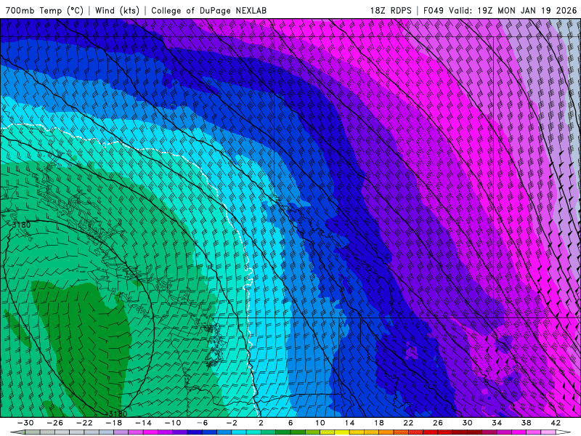Click the "Wind (kts)" header label
Viewport: 581px width, 436px height.
pos(117,10)
